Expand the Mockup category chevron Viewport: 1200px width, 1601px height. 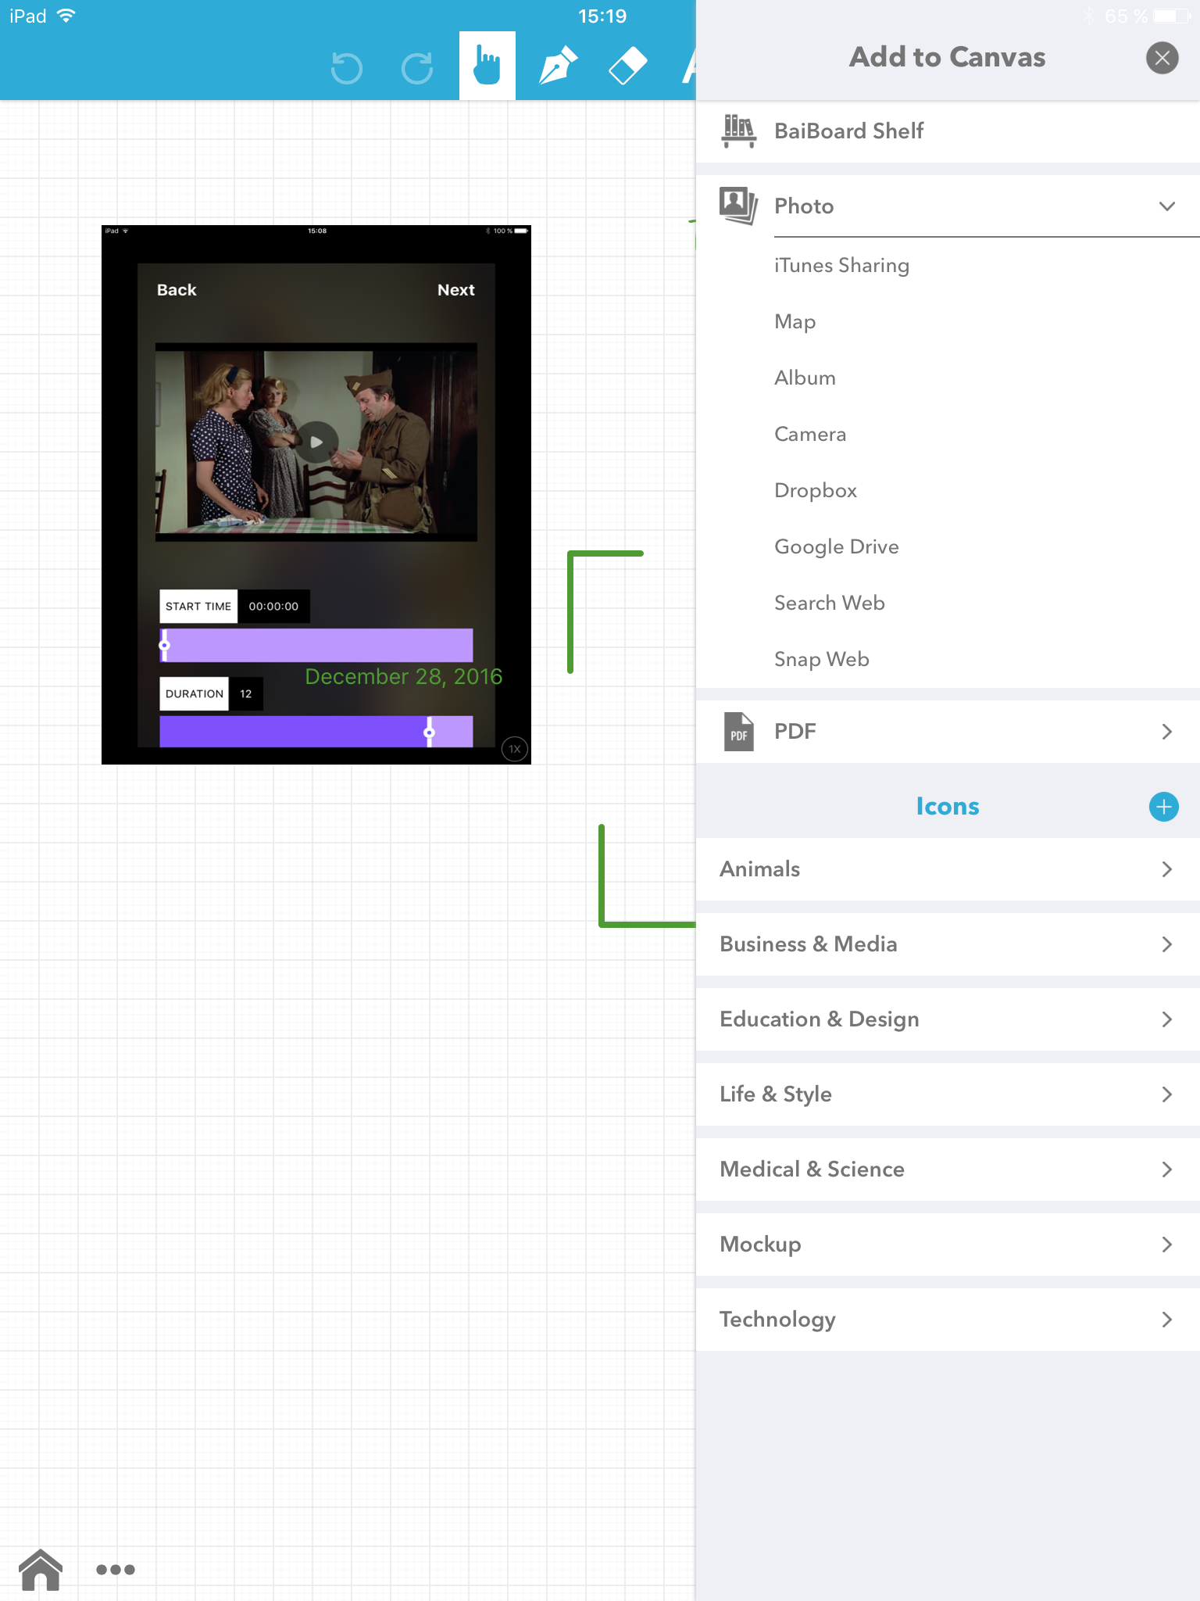pos(1167,1245)
